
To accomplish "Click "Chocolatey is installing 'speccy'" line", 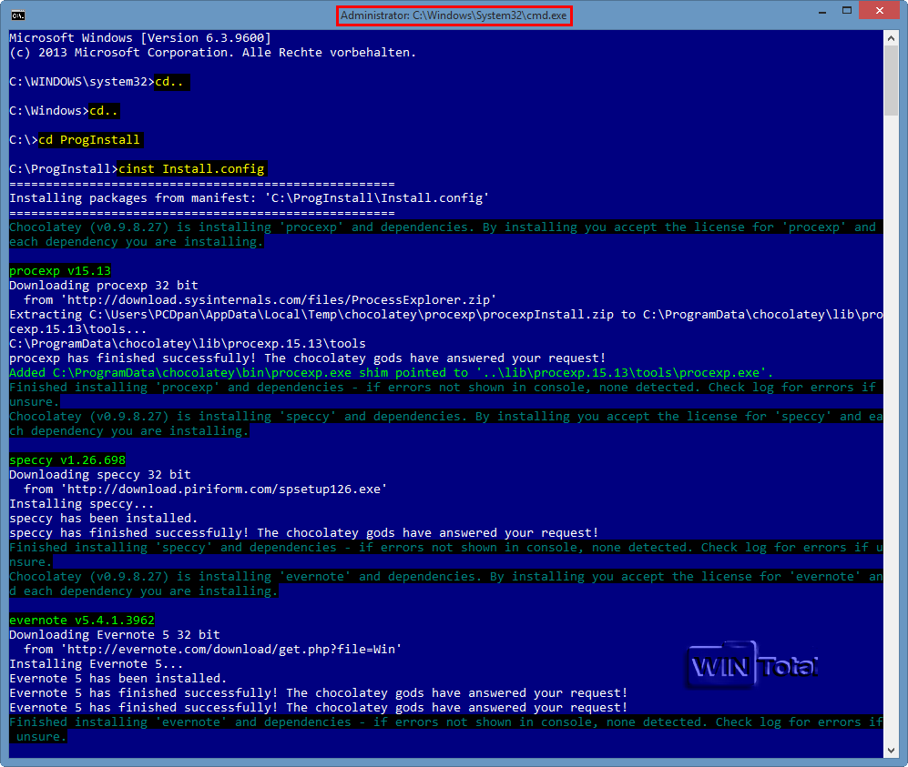I will tap(446, 423).
